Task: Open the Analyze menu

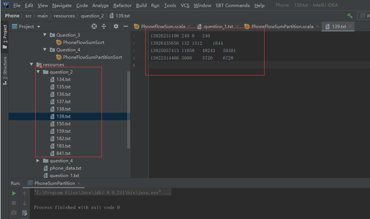Action: click(101, 5)
